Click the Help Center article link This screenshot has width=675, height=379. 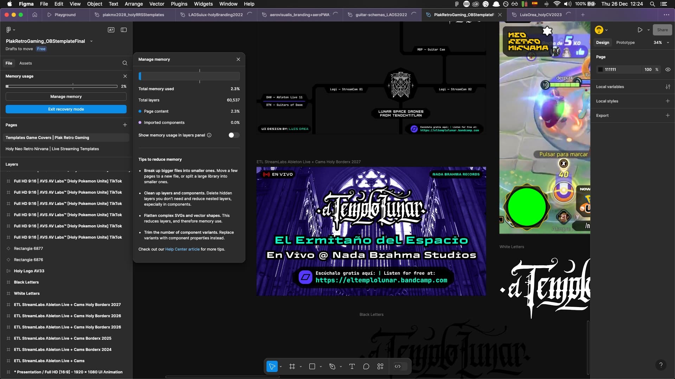click(182, 249)
